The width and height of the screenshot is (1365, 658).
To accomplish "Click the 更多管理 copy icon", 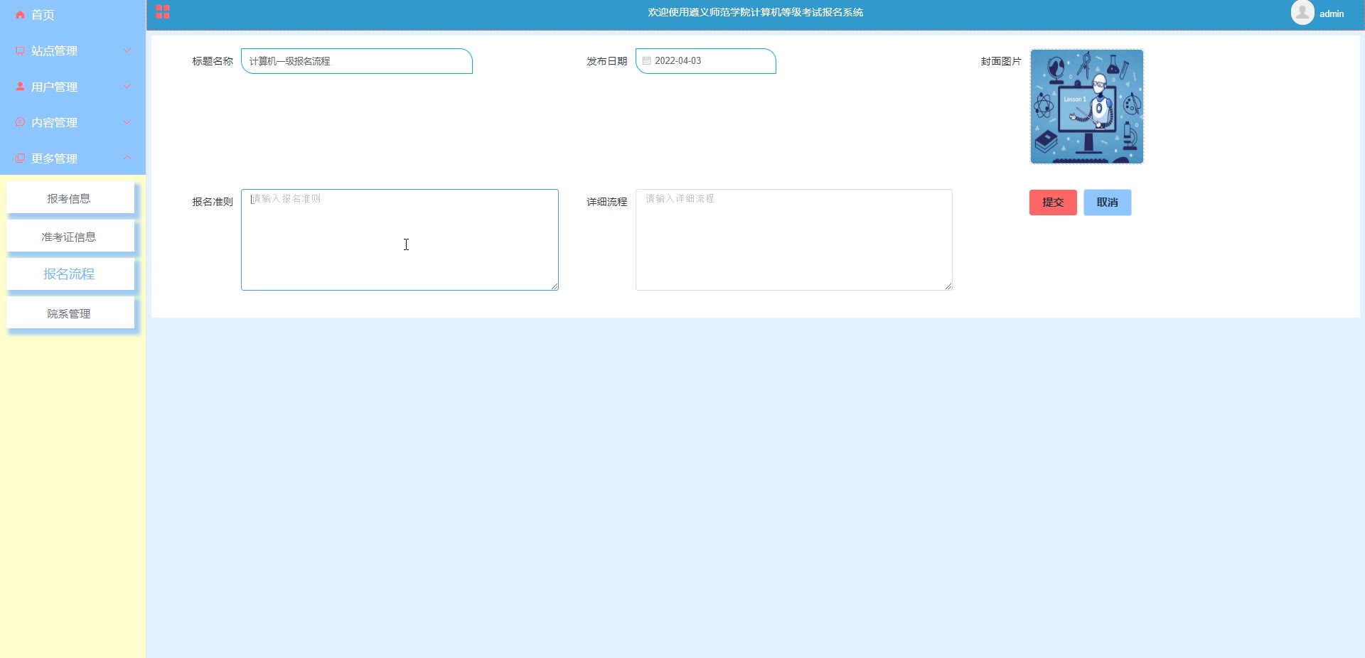I will click(x=20, y=158).
